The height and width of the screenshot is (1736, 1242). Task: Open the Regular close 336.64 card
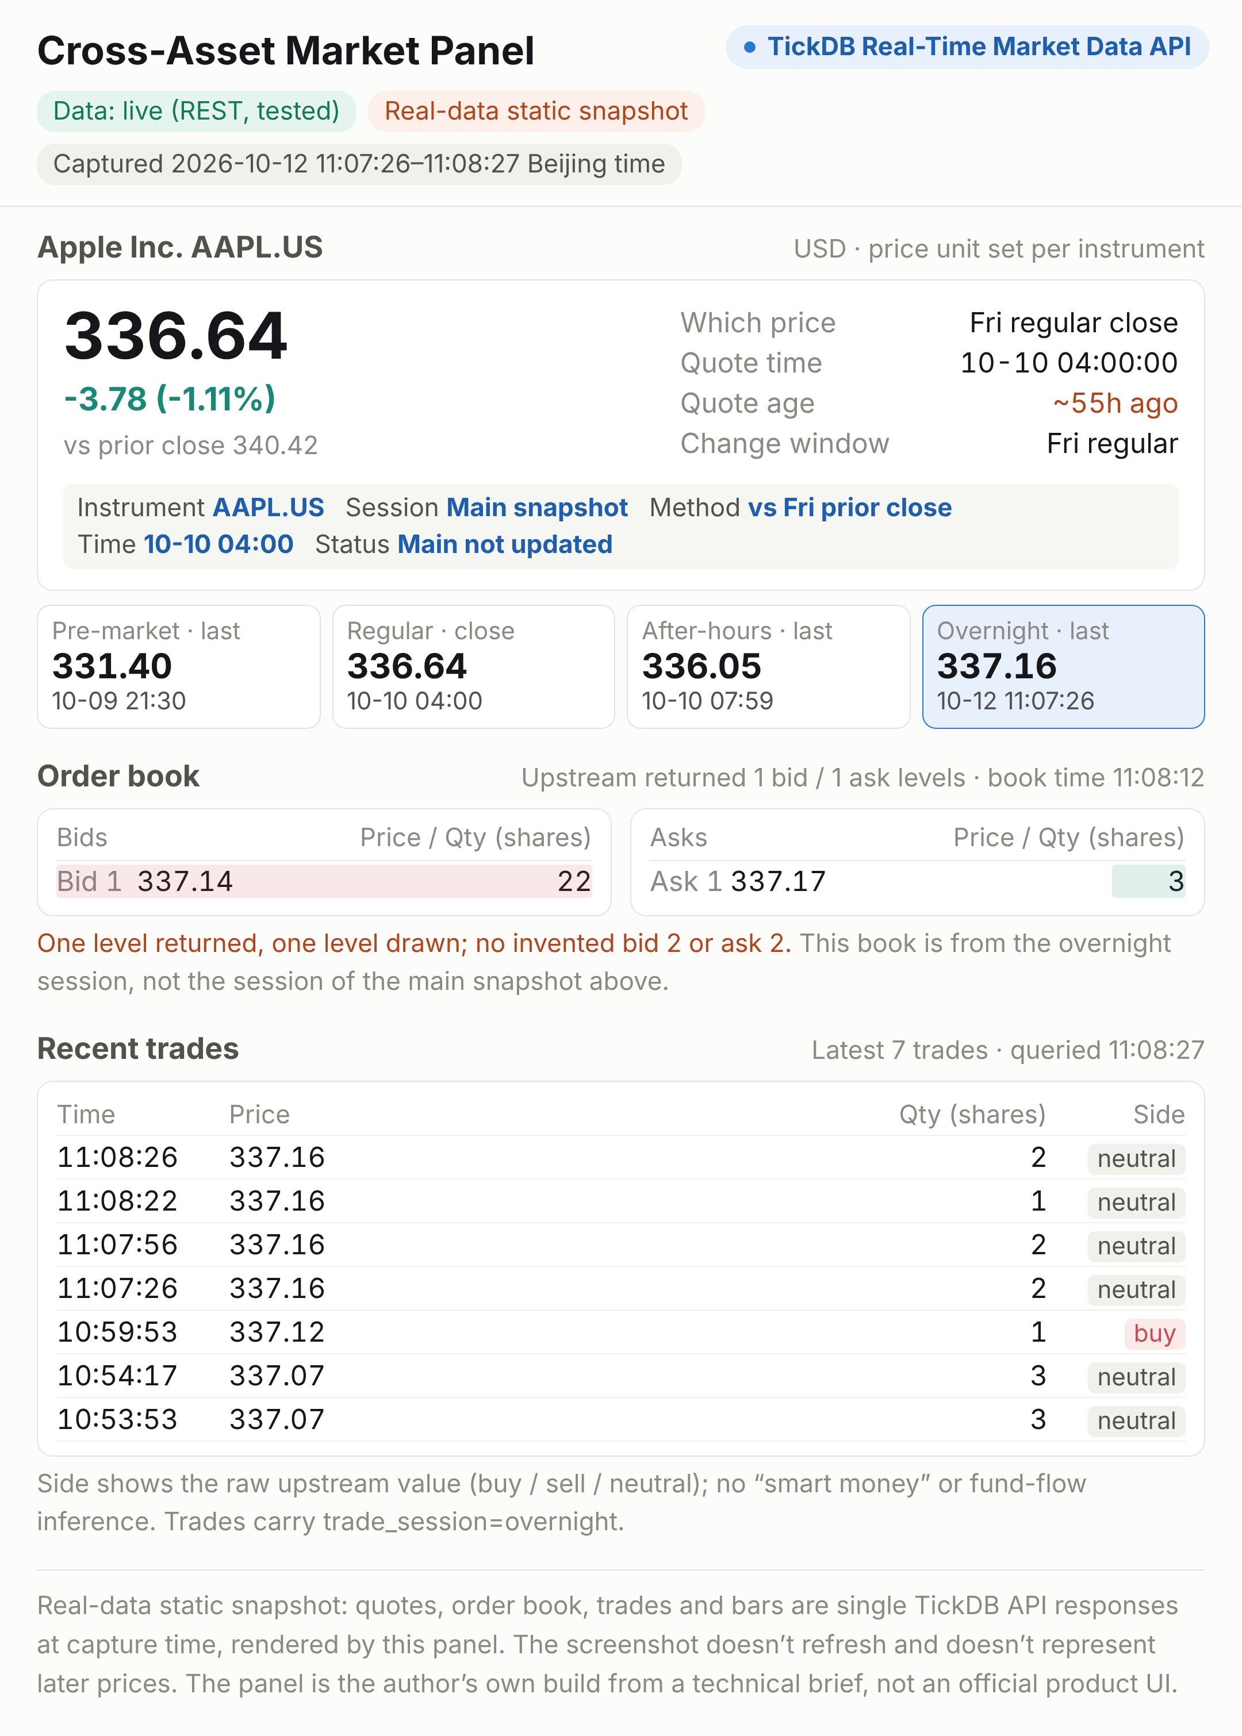[473, 667]
